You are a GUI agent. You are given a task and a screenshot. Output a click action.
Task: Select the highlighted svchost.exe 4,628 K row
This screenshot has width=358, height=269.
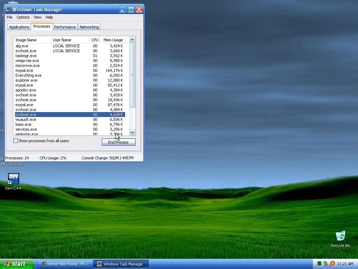coord(70,115)
